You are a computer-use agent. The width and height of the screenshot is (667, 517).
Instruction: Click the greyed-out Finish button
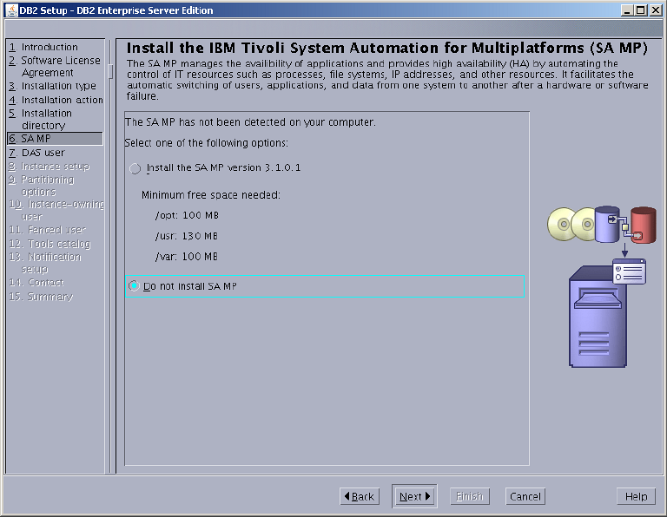(470, 496)
